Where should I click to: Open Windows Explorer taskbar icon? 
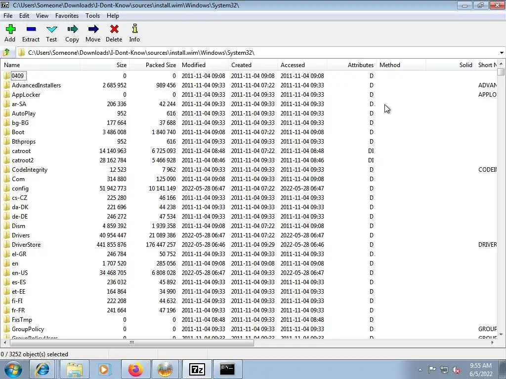point(75,369)
